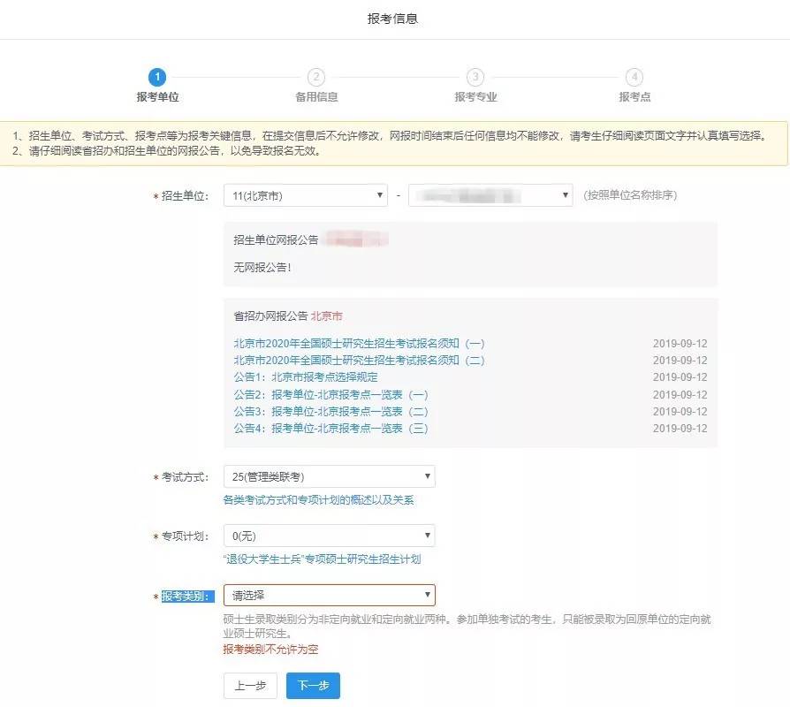Click step 1 circle 报考单位
The image size is (790, 707).
click(x=157, y=77)
